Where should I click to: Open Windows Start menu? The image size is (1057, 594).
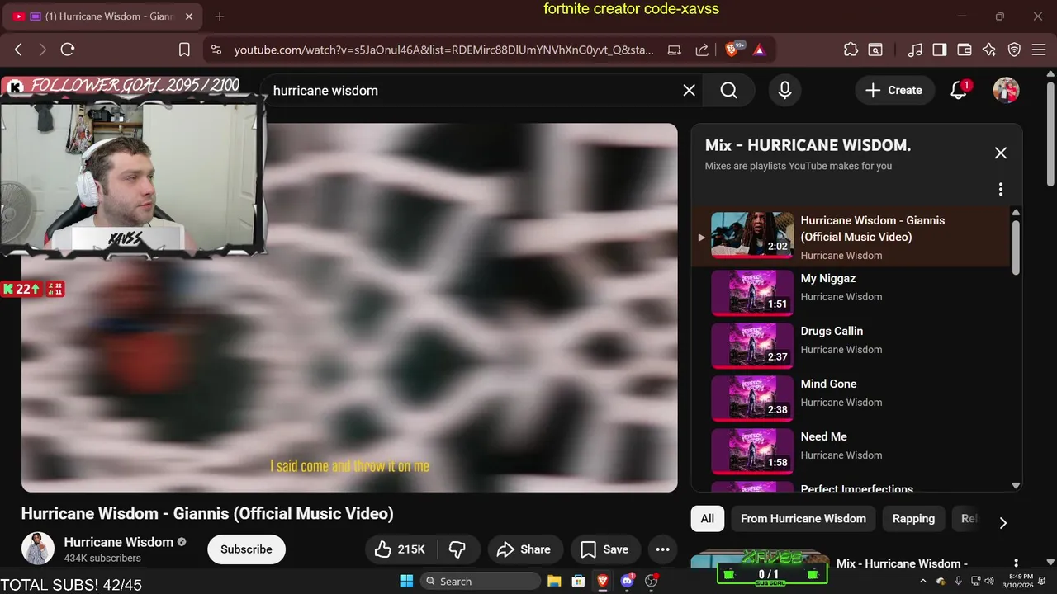tap(406, 581)
